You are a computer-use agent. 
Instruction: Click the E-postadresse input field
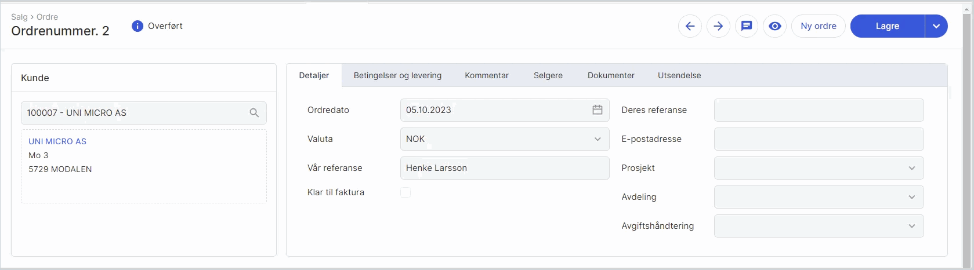819,139
